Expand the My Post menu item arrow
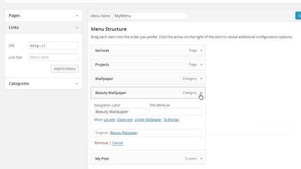Image resolution: width=301 pixels, height=169 pixels. pyautogui.click(x=201, y=159)
